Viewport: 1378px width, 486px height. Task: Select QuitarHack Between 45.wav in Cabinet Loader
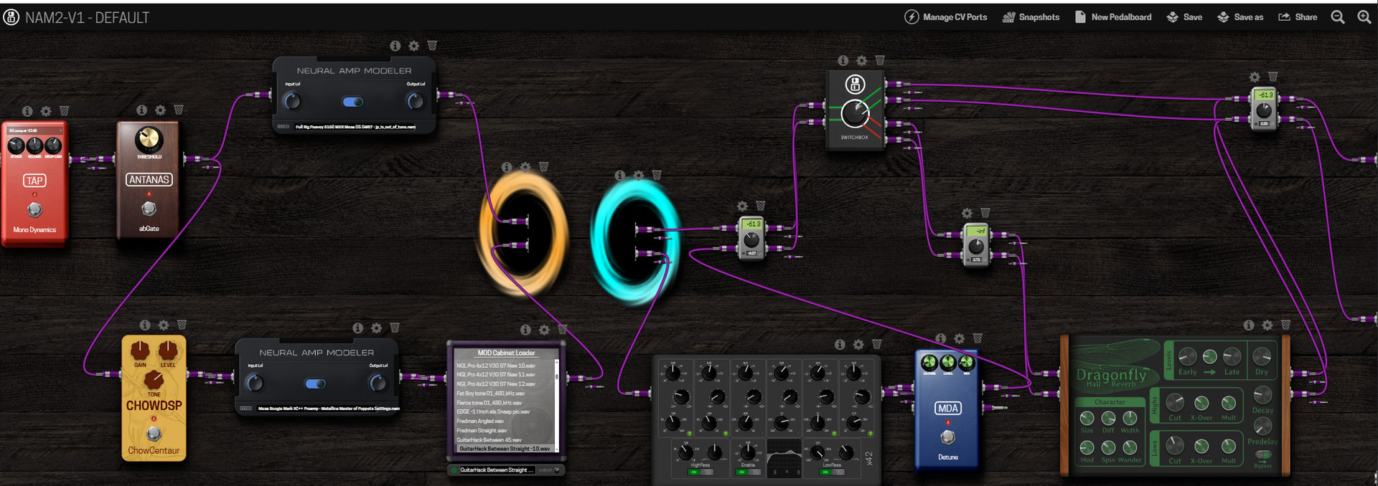tap(505, 440)
